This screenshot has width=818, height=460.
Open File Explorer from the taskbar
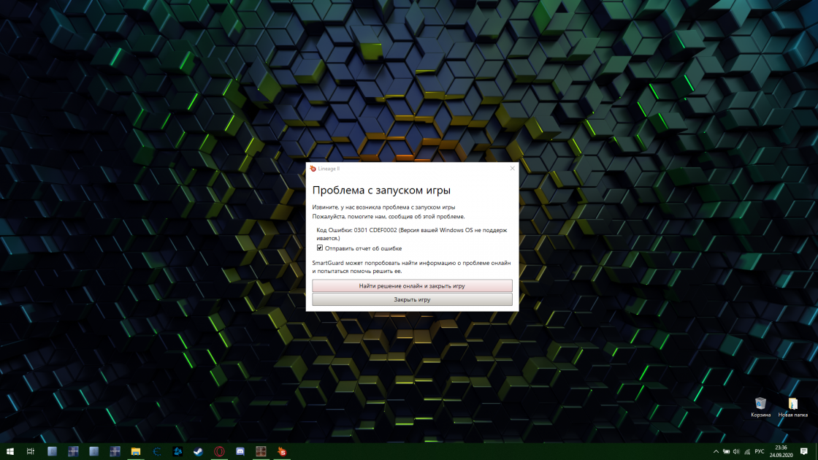pos(135,451)
